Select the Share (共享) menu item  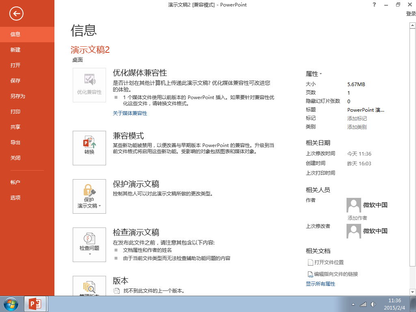point(27,127)
